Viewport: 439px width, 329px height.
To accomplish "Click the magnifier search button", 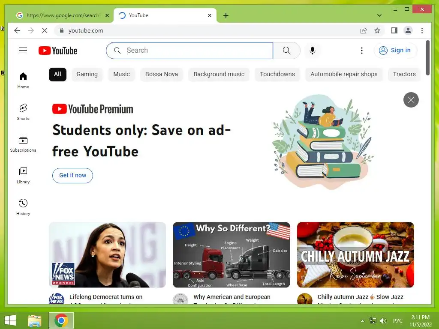I will coord(286,51).
